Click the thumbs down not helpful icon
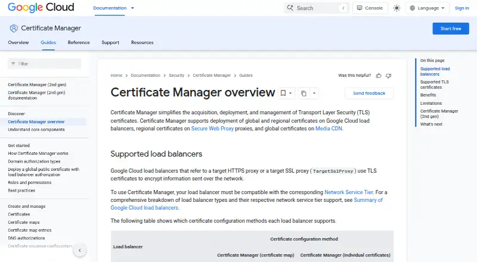Image resolution: width=477 pixels, height=262 pixels. tap(389, 76)
